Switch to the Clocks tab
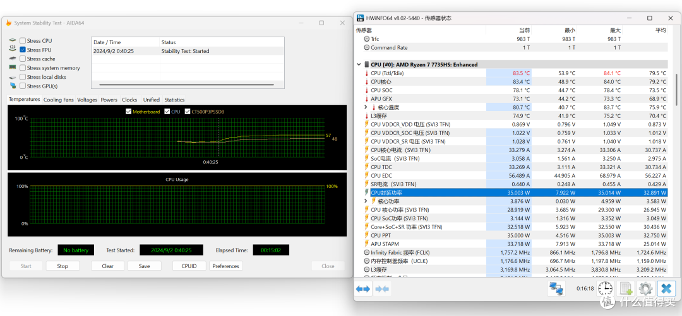This screenshot has width=682, height=316. 129,100
